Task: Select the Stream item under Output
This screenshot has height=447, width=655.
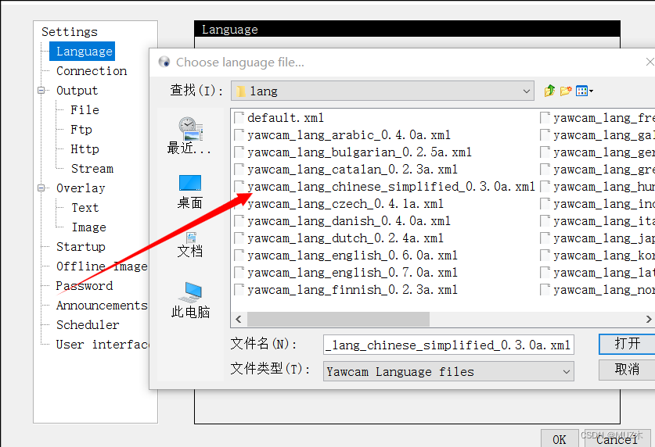Action: (92, 169)
